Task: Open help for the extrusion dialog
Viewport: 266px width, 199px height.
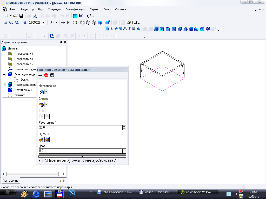Action: [52, 75]
